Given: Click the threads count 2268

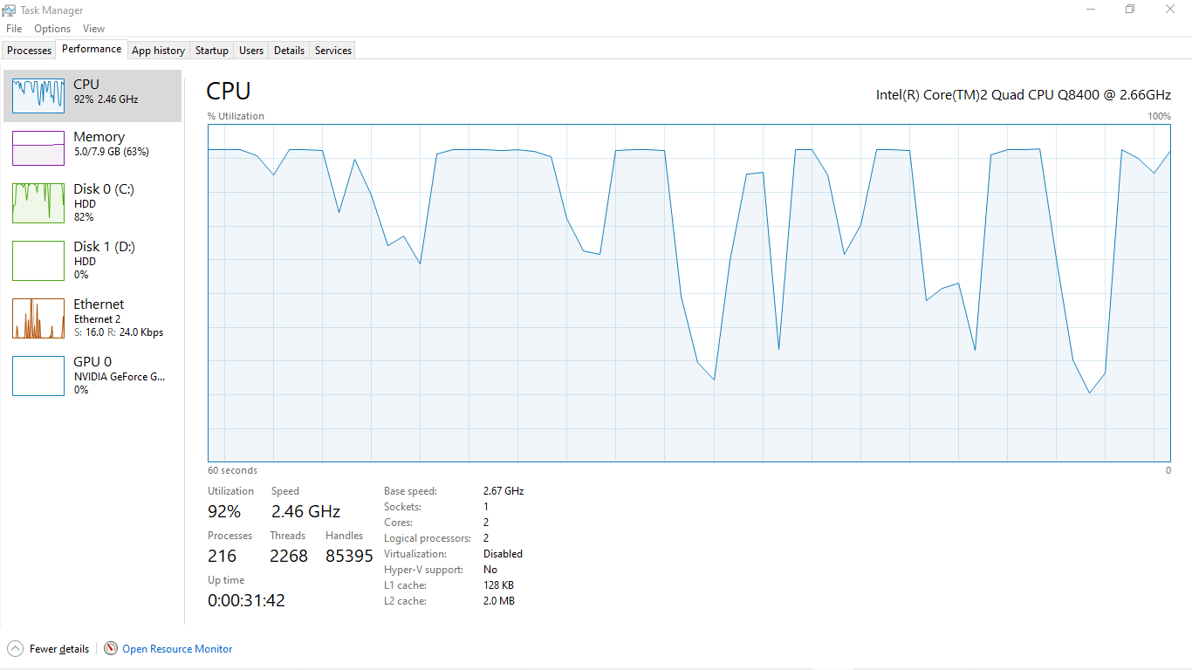Looking at the screenshot, I should (x=289, y=556).
